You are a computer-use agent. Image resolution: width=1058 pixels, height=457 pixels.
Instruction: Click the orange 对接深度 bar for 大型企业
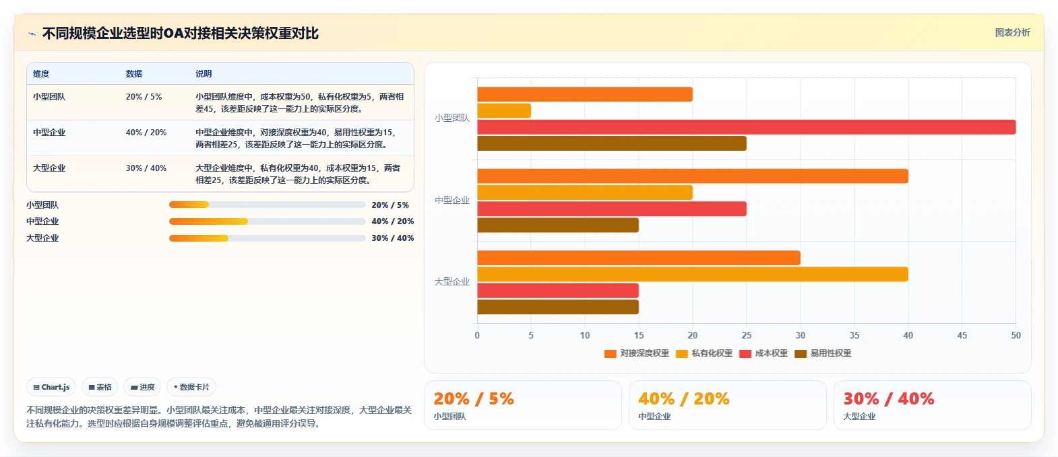[x=639, y=258]
